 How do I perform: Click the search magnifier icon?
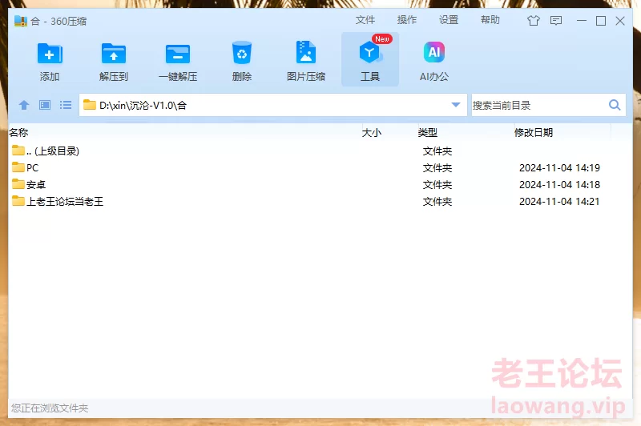pyautogui.click(x=615, y=105)
